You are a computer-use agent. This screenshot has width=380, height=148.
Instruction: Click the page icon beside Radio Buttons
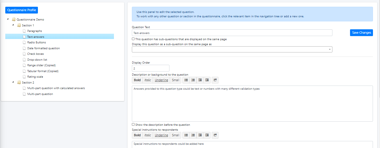[24, 42]
